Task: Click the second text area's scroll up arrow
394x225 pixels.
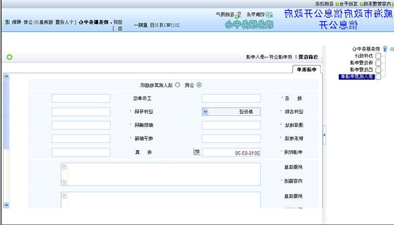Action: point(65,195)
